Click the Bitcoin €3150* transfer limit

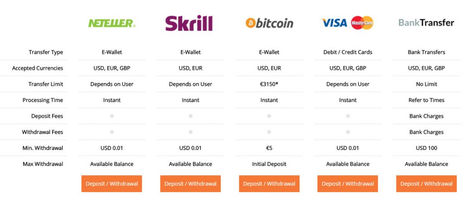[x=269, y=84]
